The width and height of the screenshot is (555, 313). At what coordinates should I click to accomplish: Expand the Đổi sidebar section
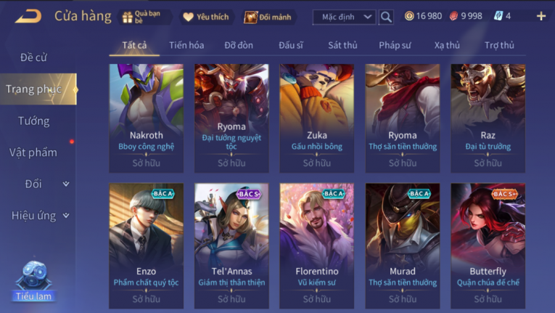pos(39,184)
